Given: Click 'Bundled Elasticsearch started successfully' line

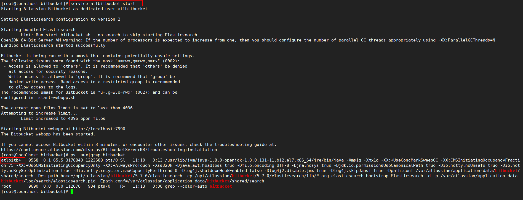Looking at the screenshot, I should pos(53,45).
